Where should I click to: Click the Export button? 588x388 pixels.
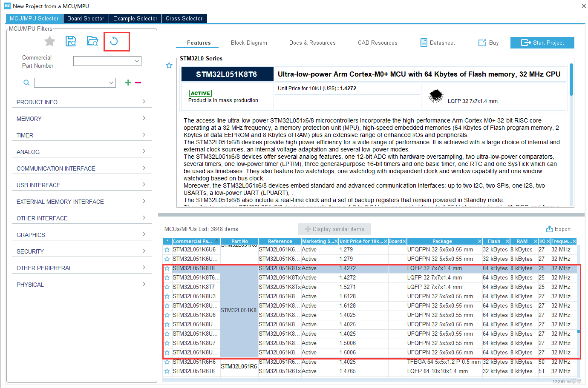(x=559, y=229)
